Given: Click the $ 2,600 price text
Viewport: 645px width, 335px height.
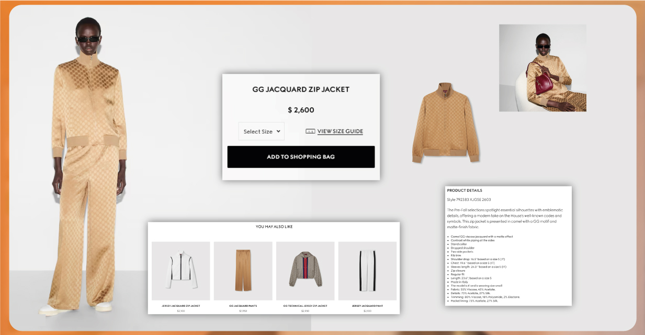Looking at the screenshot, I should (x=301, y=110).
